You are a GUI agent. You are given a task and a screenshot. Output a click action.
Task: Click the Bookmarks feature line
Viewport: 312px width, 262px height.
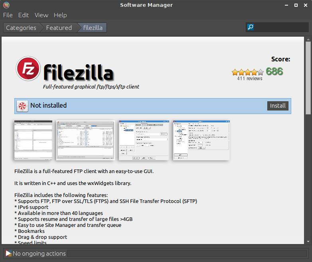point(30,231)
